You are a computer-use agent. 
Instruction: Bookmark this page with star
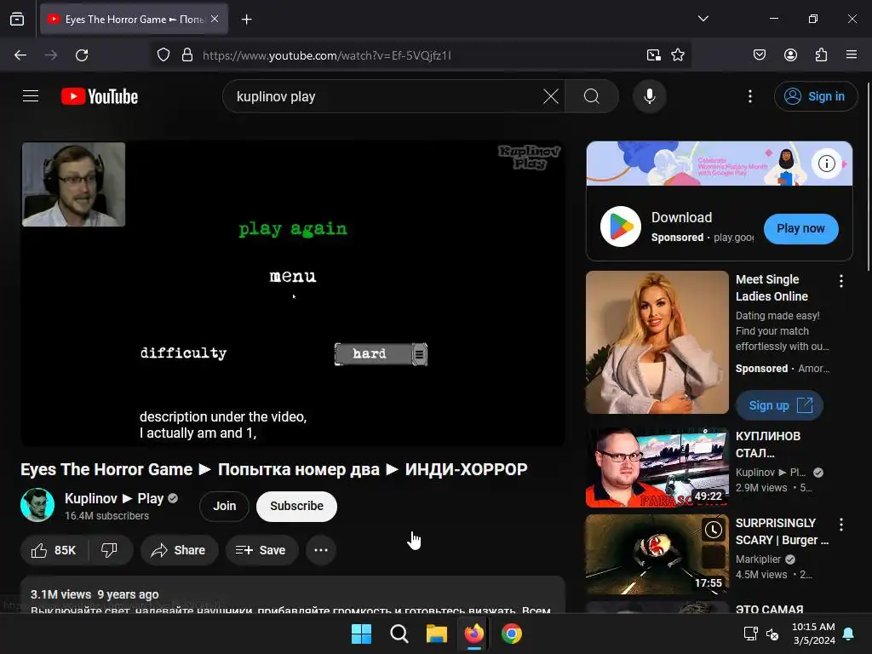point(677,55)
